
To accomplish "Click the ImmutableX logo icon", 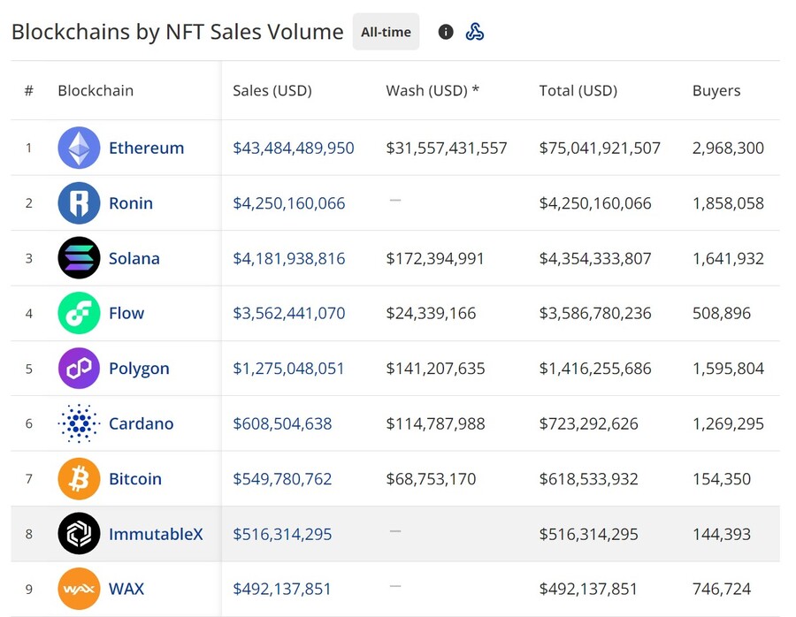I will (x=79, y=533).
